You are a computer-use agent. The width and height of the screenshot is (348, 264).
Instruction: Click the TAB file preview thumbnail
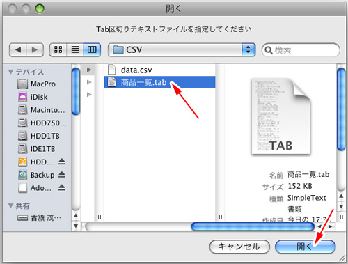[281, 117]
